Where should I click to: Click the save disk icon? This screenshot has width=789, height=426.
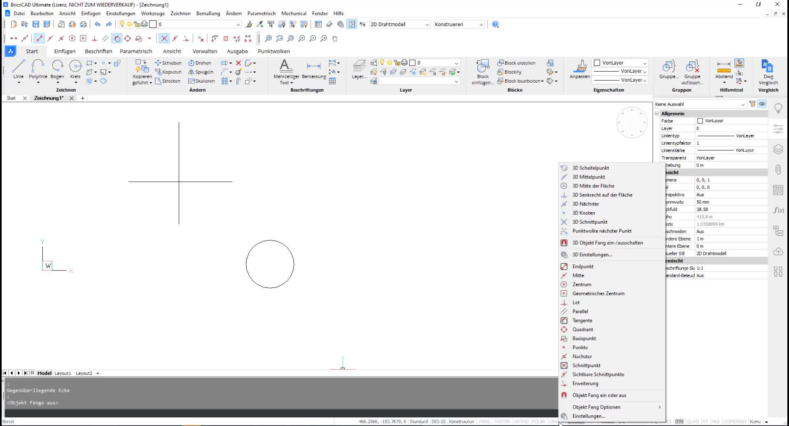pos(36,24)
